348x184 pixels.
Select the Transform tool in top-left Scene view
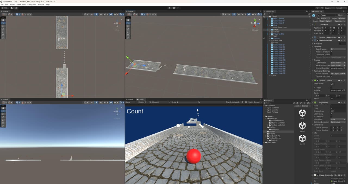coord(3,35)
